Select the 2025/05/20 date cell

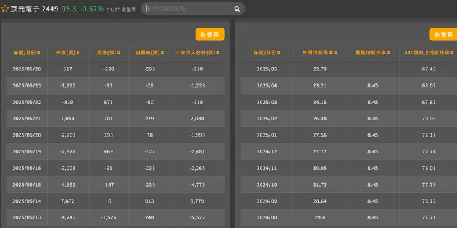[x=27, y=135]
